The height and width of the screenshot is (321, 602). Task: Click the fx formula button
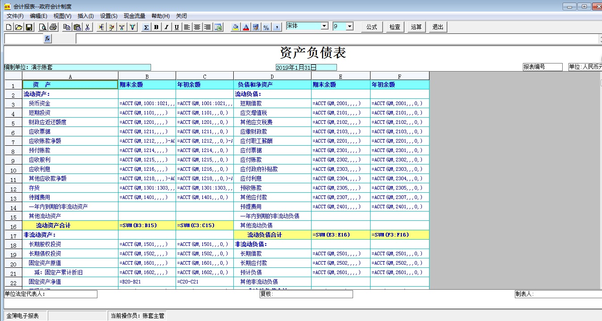(47, 38)
